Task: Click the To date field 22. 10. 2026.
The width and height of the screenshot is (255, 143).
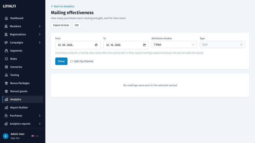Action: (126, 45)
